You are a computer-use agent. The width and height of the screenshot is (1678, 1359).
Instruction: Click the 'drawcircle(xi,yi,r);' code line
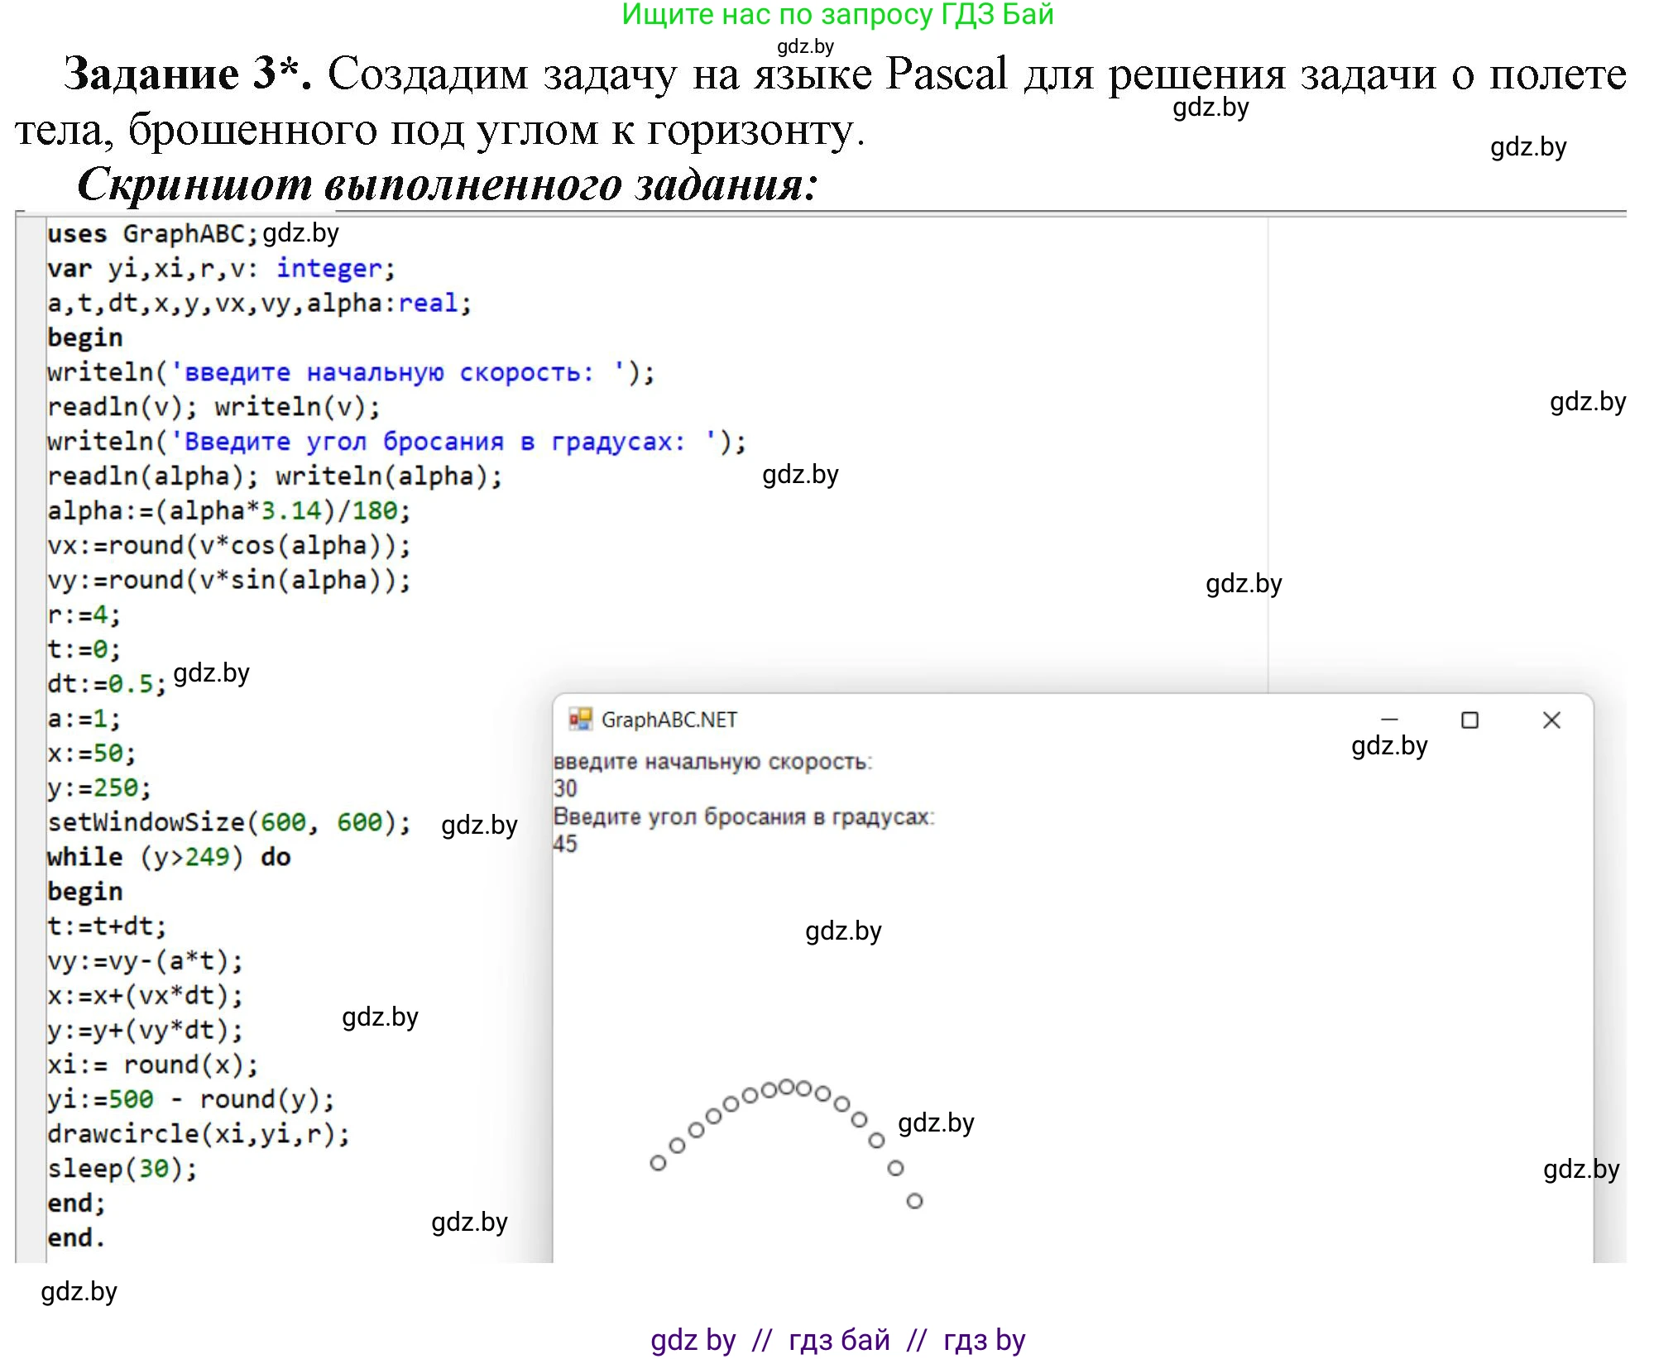(x=199, y=1133)
